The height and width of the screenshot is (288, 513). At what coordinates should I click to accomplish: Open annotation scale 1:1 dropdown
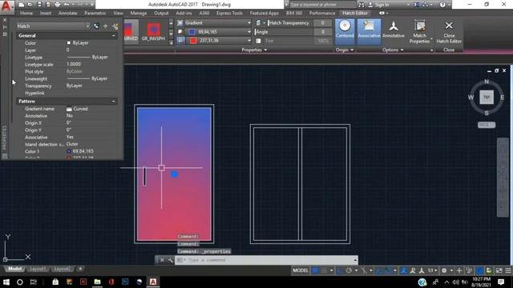pyautogui.click(x=433, y=270)
